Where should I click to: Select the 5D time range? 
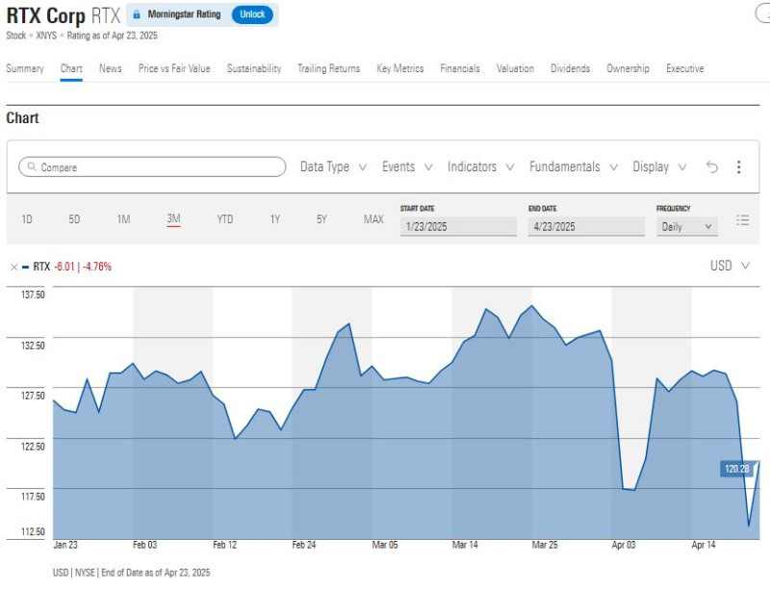74,219
